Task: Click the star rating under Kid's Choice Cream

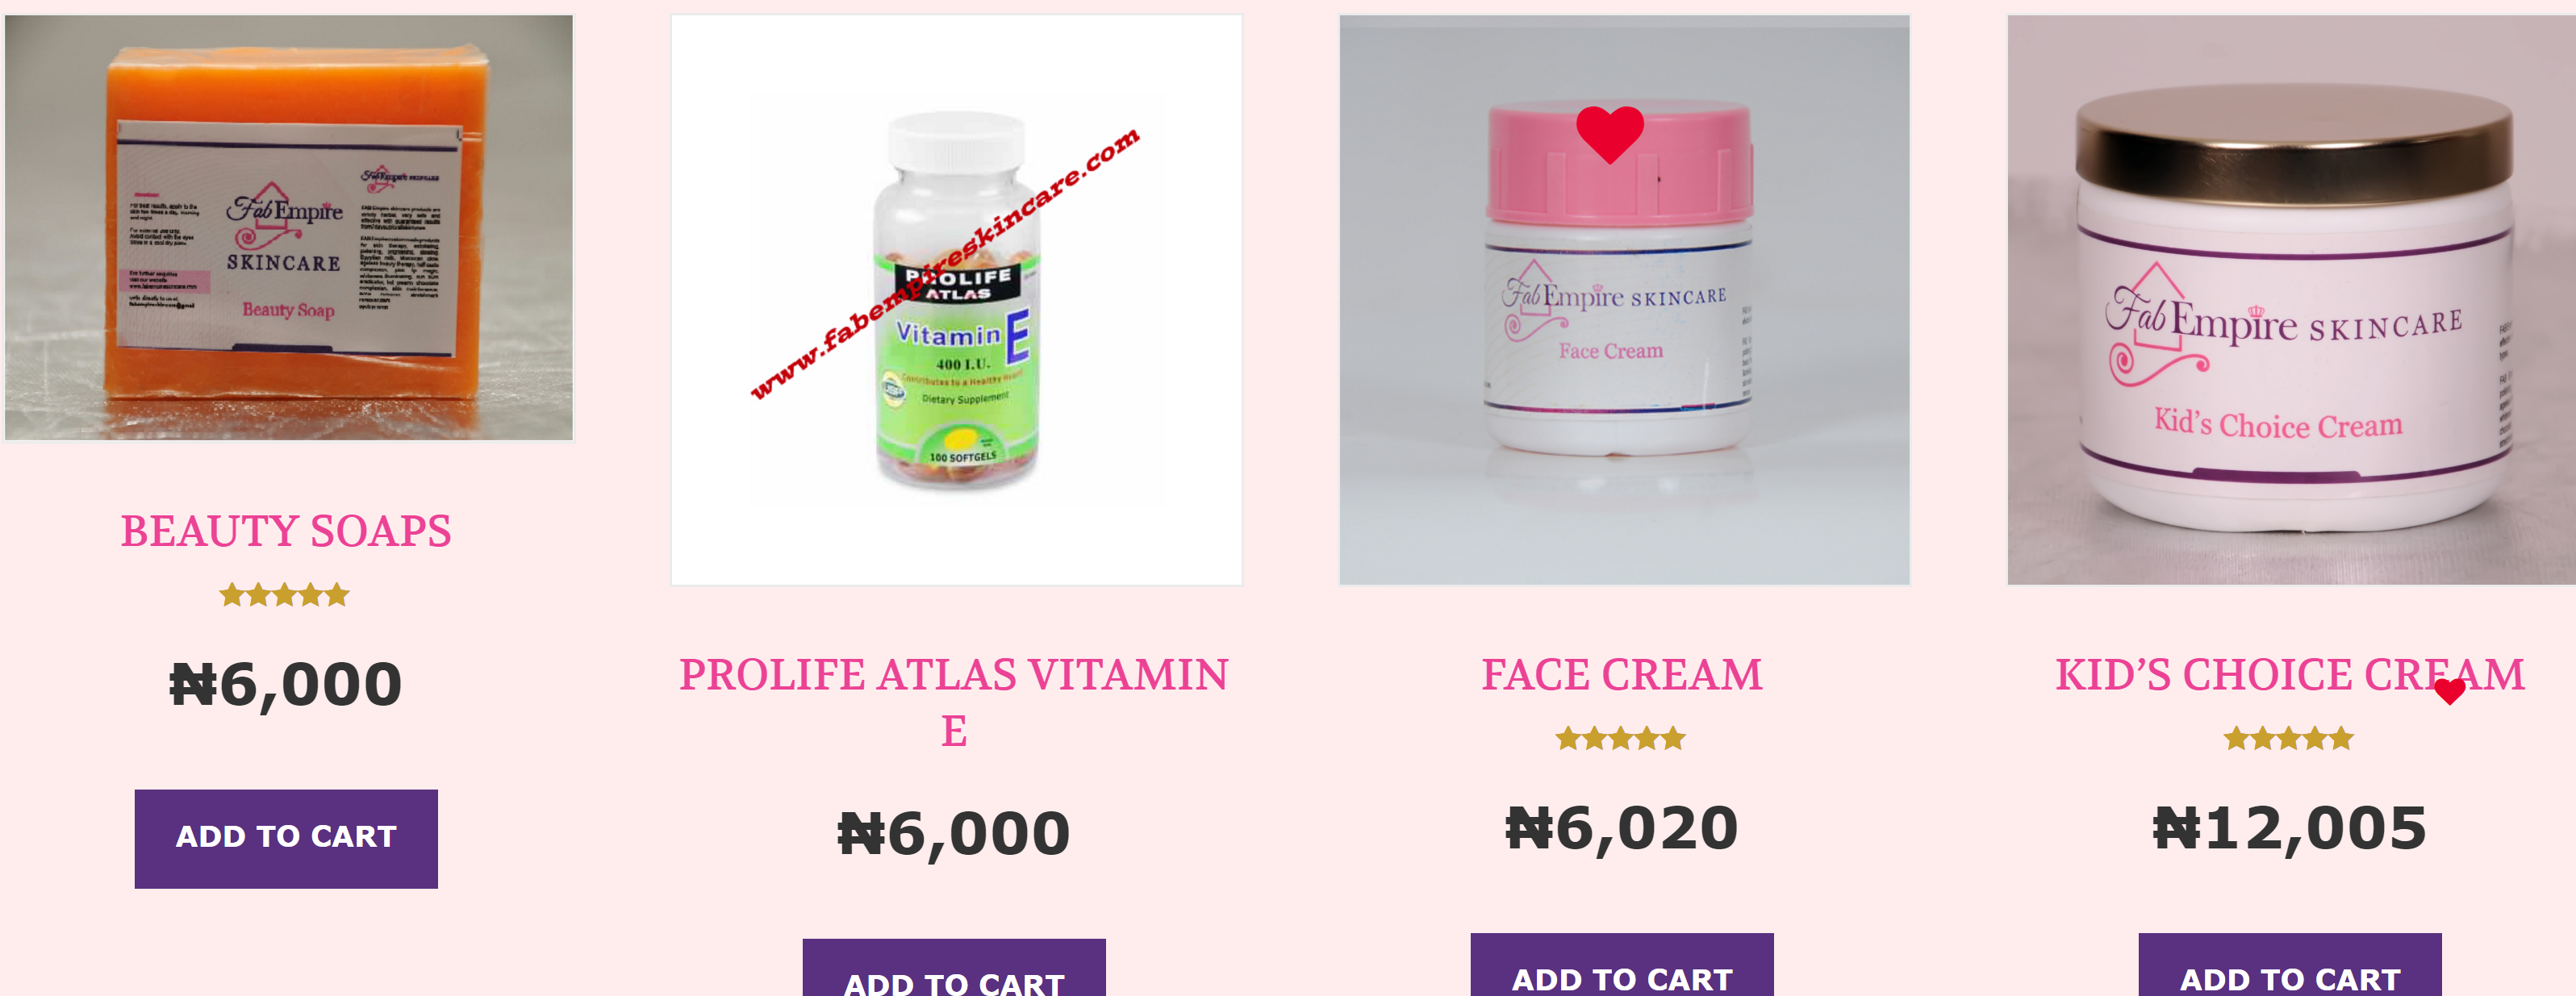Action: tap(2289, 739)
